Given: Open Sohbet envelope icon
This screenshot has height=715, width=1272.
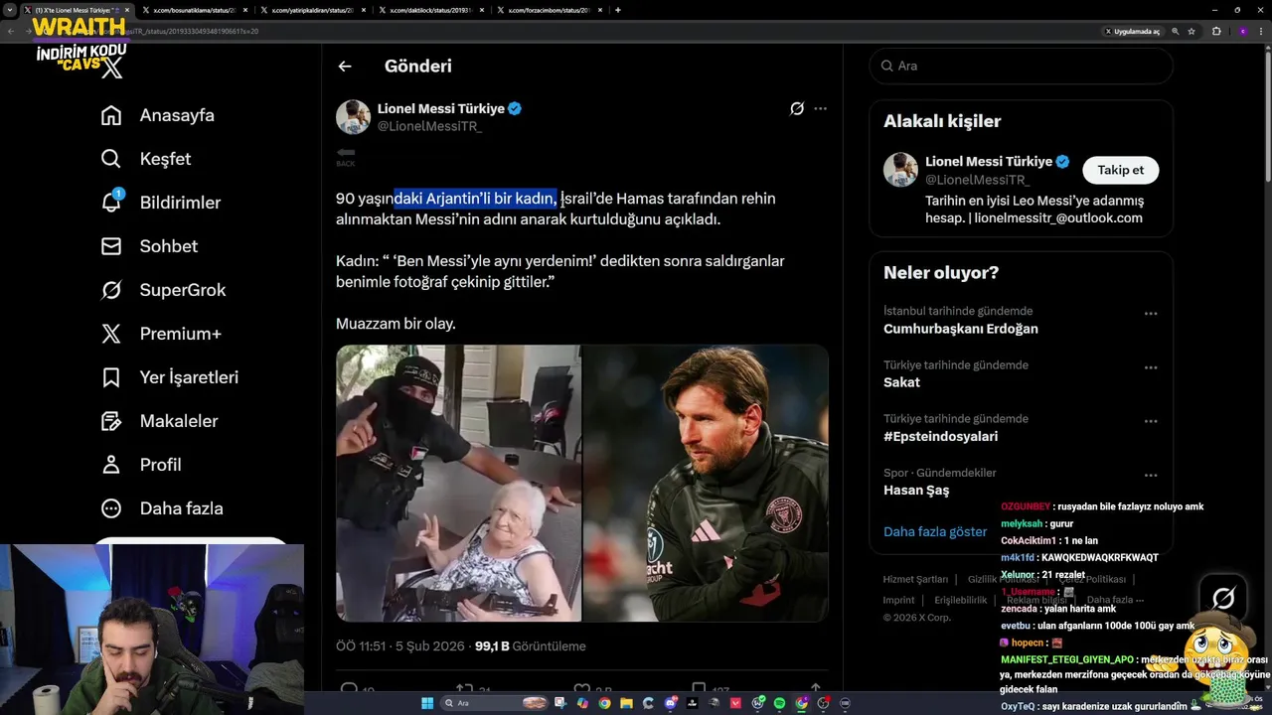Looking at the screenshot, I should [x=111, y=246].
